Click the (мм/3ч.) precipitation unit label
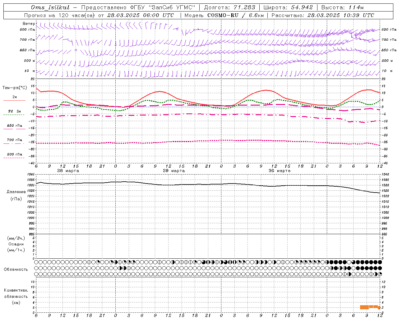Screen dimensions: 398x318 [x=16, y=238]
